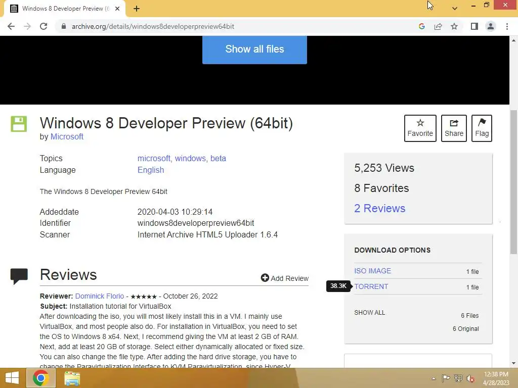518x388 pixels.
Task: Show hidden tray icons arrow
Action: tap(434, 378)
